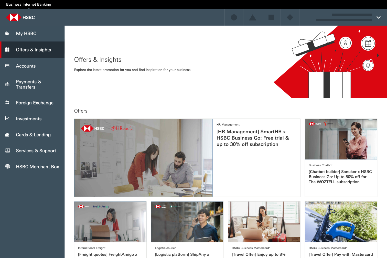Open Foreign Exchange menu item
Image resolution: width=387 pixels, height=258 pixels.
coord(35,103)
